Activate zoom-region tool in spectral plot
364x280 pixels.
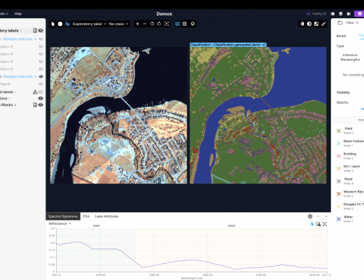click(x=318, y=224)
